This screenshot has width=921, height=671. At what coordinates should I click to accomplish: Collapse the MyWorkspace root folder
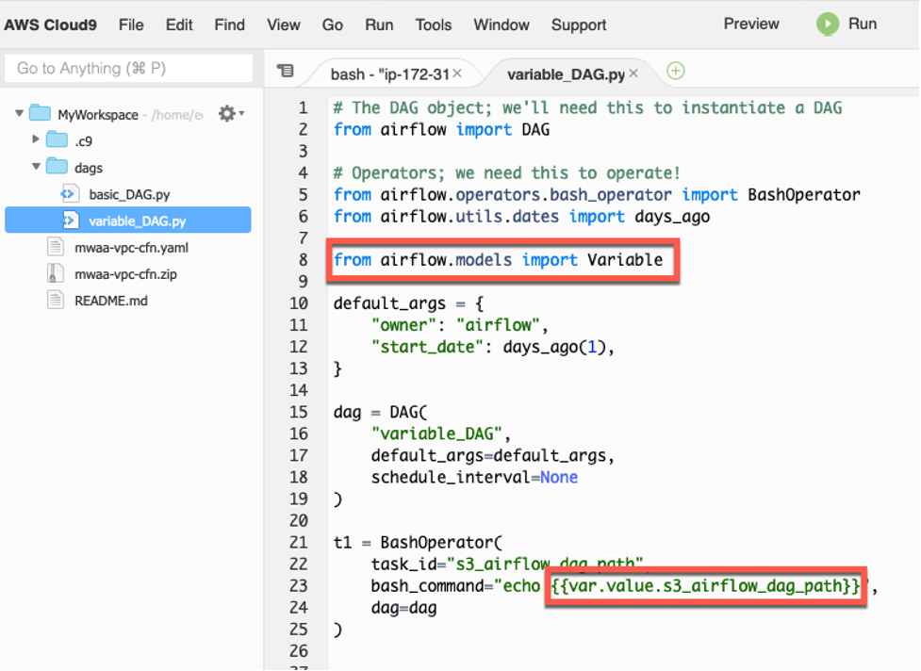pos(20,114)
